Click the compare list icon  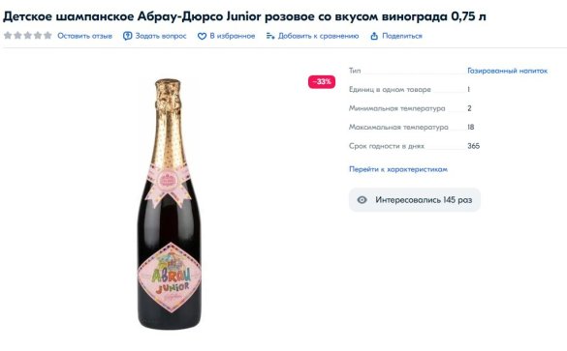click(x=270, y=36)
